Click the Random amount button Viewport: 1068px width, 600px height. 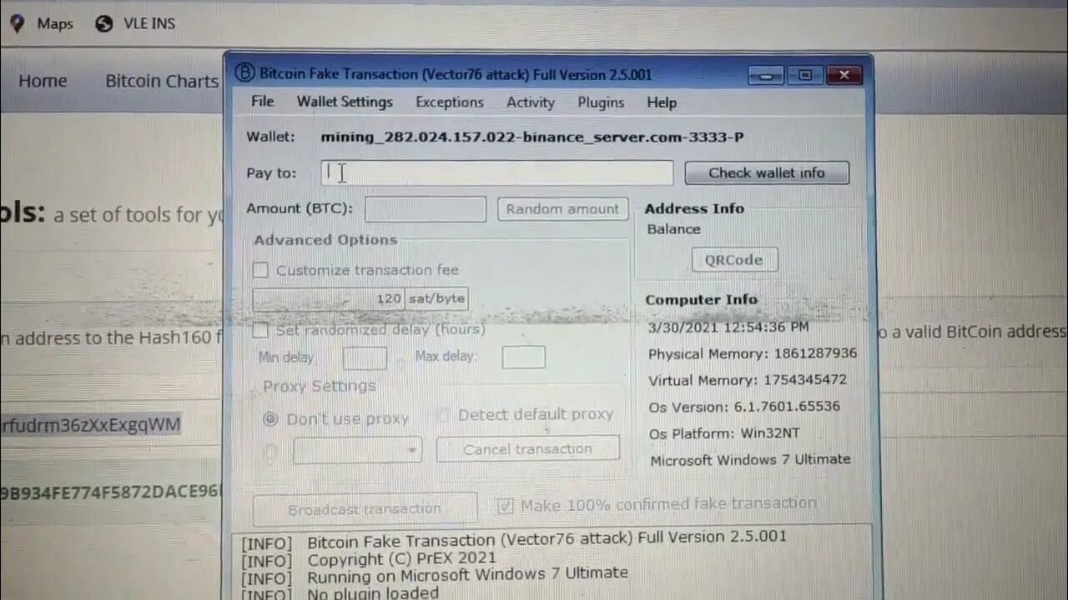(562, 208)
